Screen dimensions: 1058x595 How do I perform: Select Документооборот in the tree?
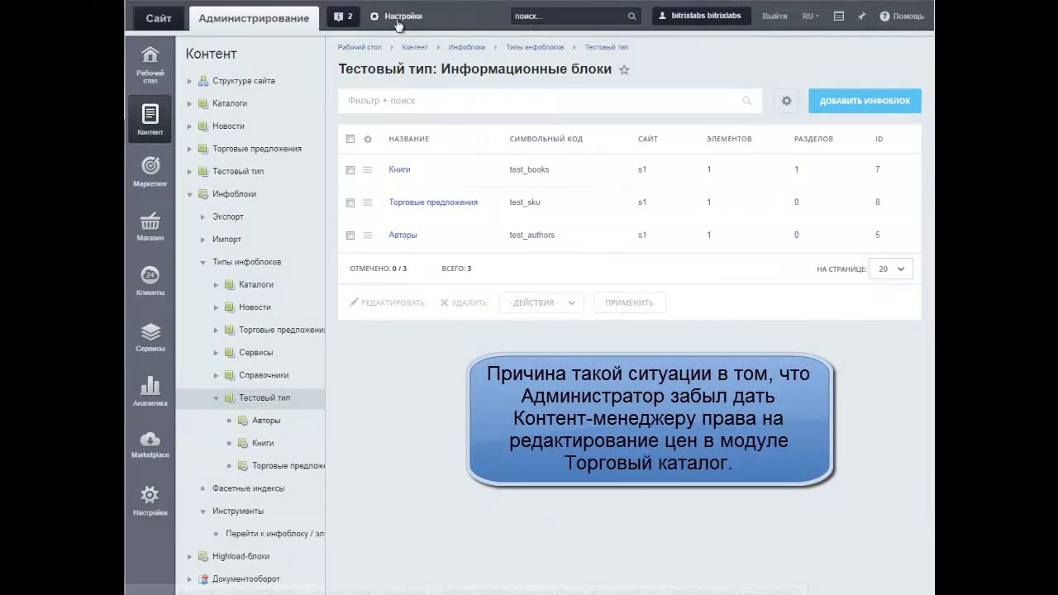click(245, 579)
